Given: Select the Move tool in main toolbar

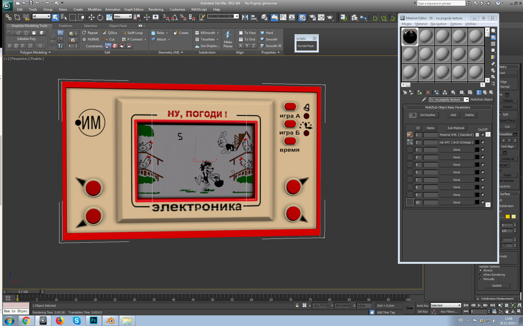Looking at the screenshot, I should click(91, 17).
